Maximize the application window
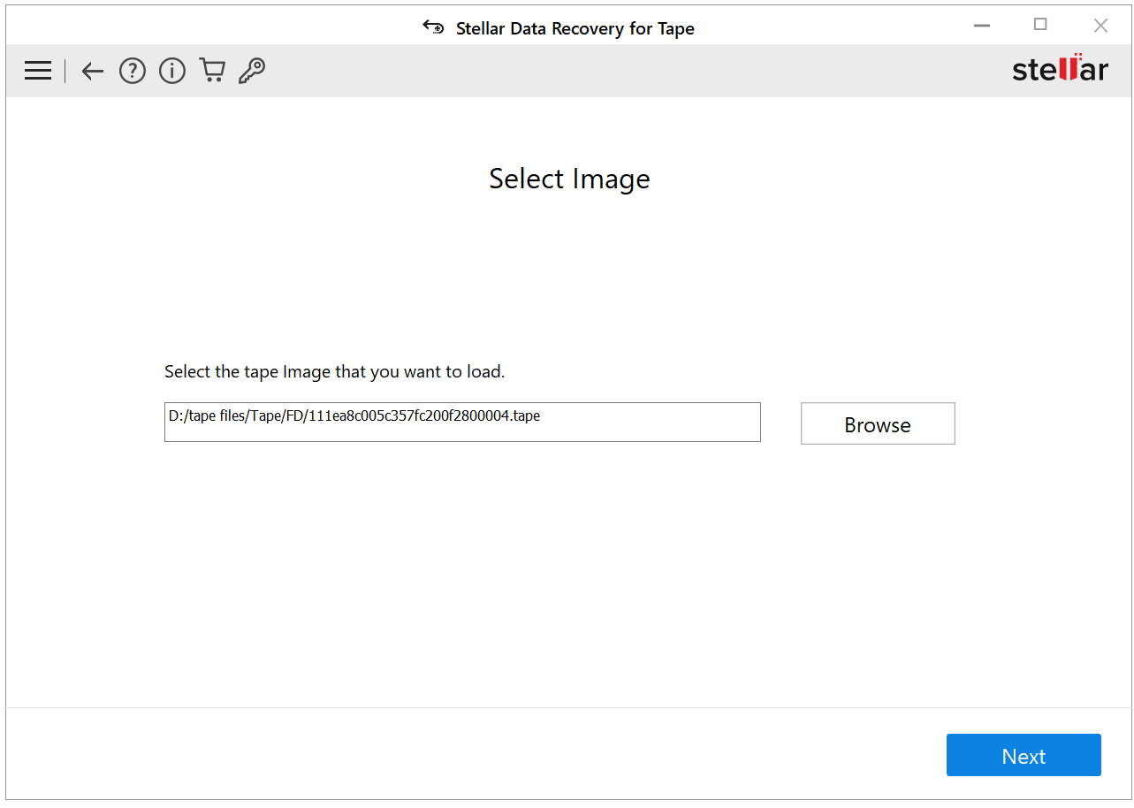 point(1040,26)
